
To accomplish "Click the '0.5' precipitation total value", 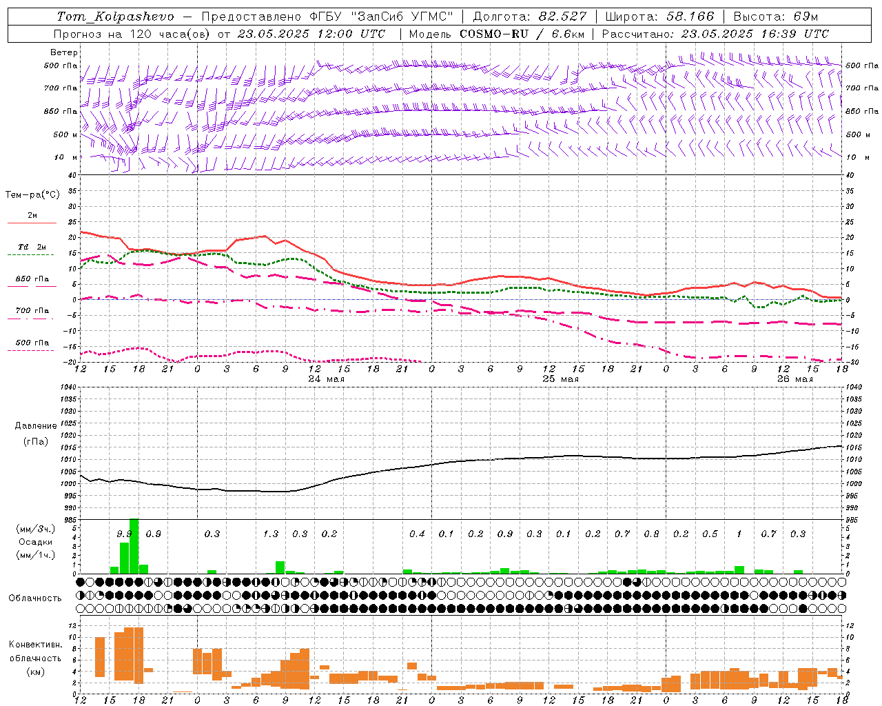I will 710,534.
